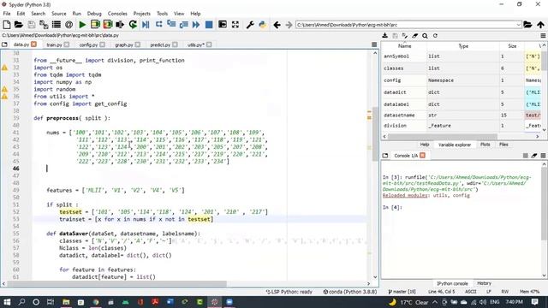Re-run last script icon
Screen dimensions: 548x308
pyautogui.click(x=133, y=25)
